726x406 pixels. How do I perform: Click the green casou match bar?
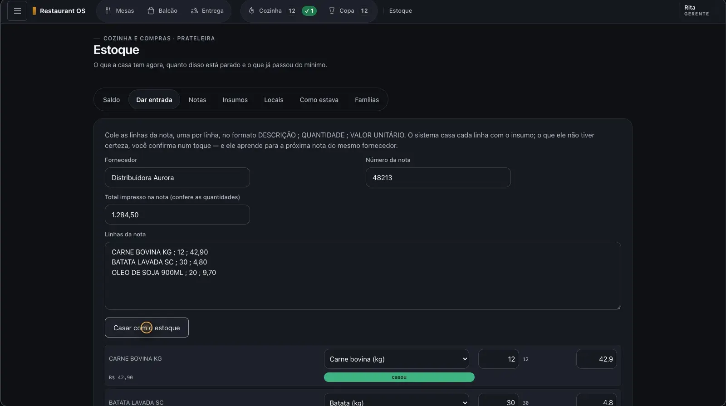[399, 377]
